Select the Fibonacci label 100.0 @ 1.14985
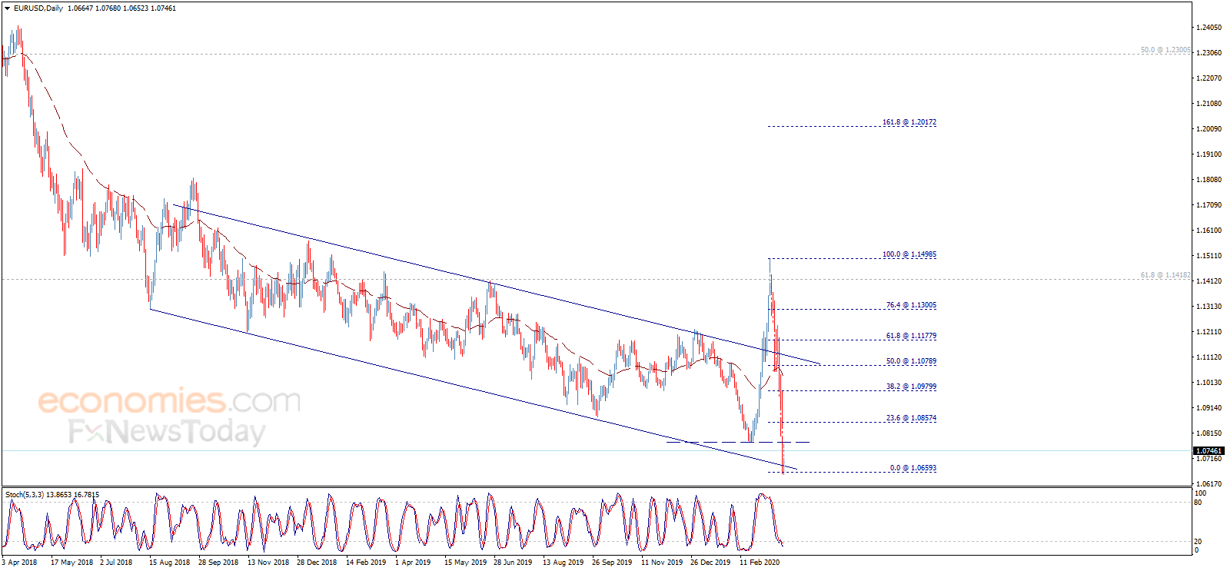The height and width of the screenshot is (571, 1227). 909,254
